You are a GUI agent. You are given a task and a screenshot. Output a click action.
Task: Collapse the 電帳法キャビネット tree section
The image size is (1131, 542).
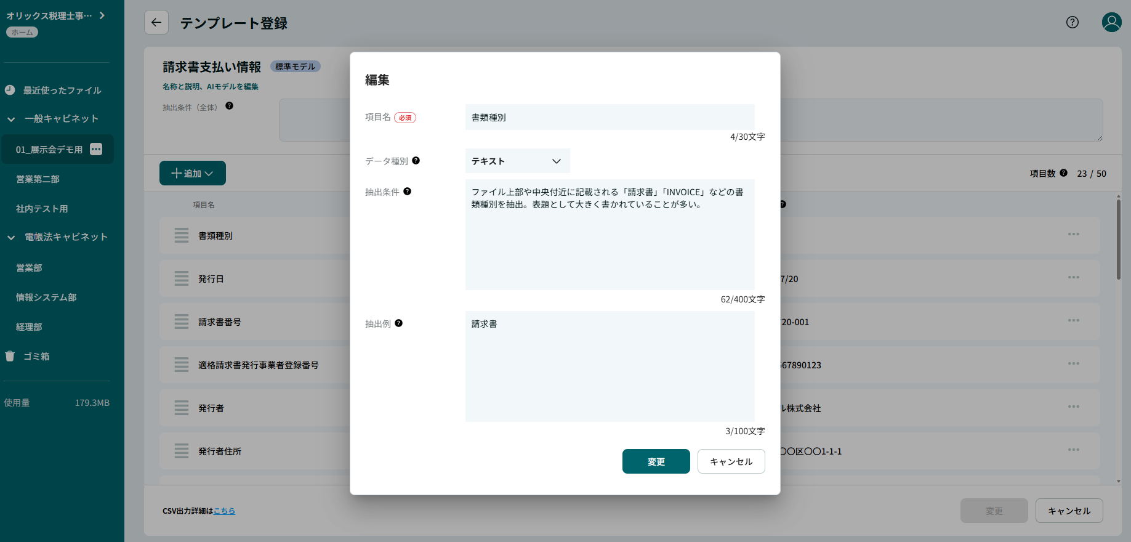point(11,237)
